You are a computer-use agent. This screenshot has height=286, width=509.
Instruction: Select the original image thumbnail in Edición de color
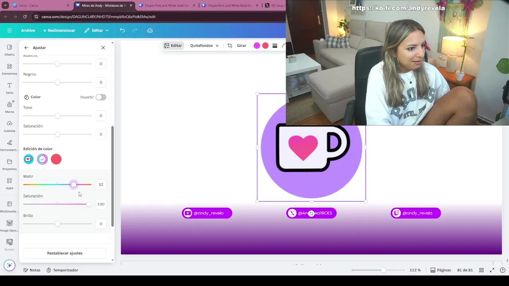tap(29, 159)
